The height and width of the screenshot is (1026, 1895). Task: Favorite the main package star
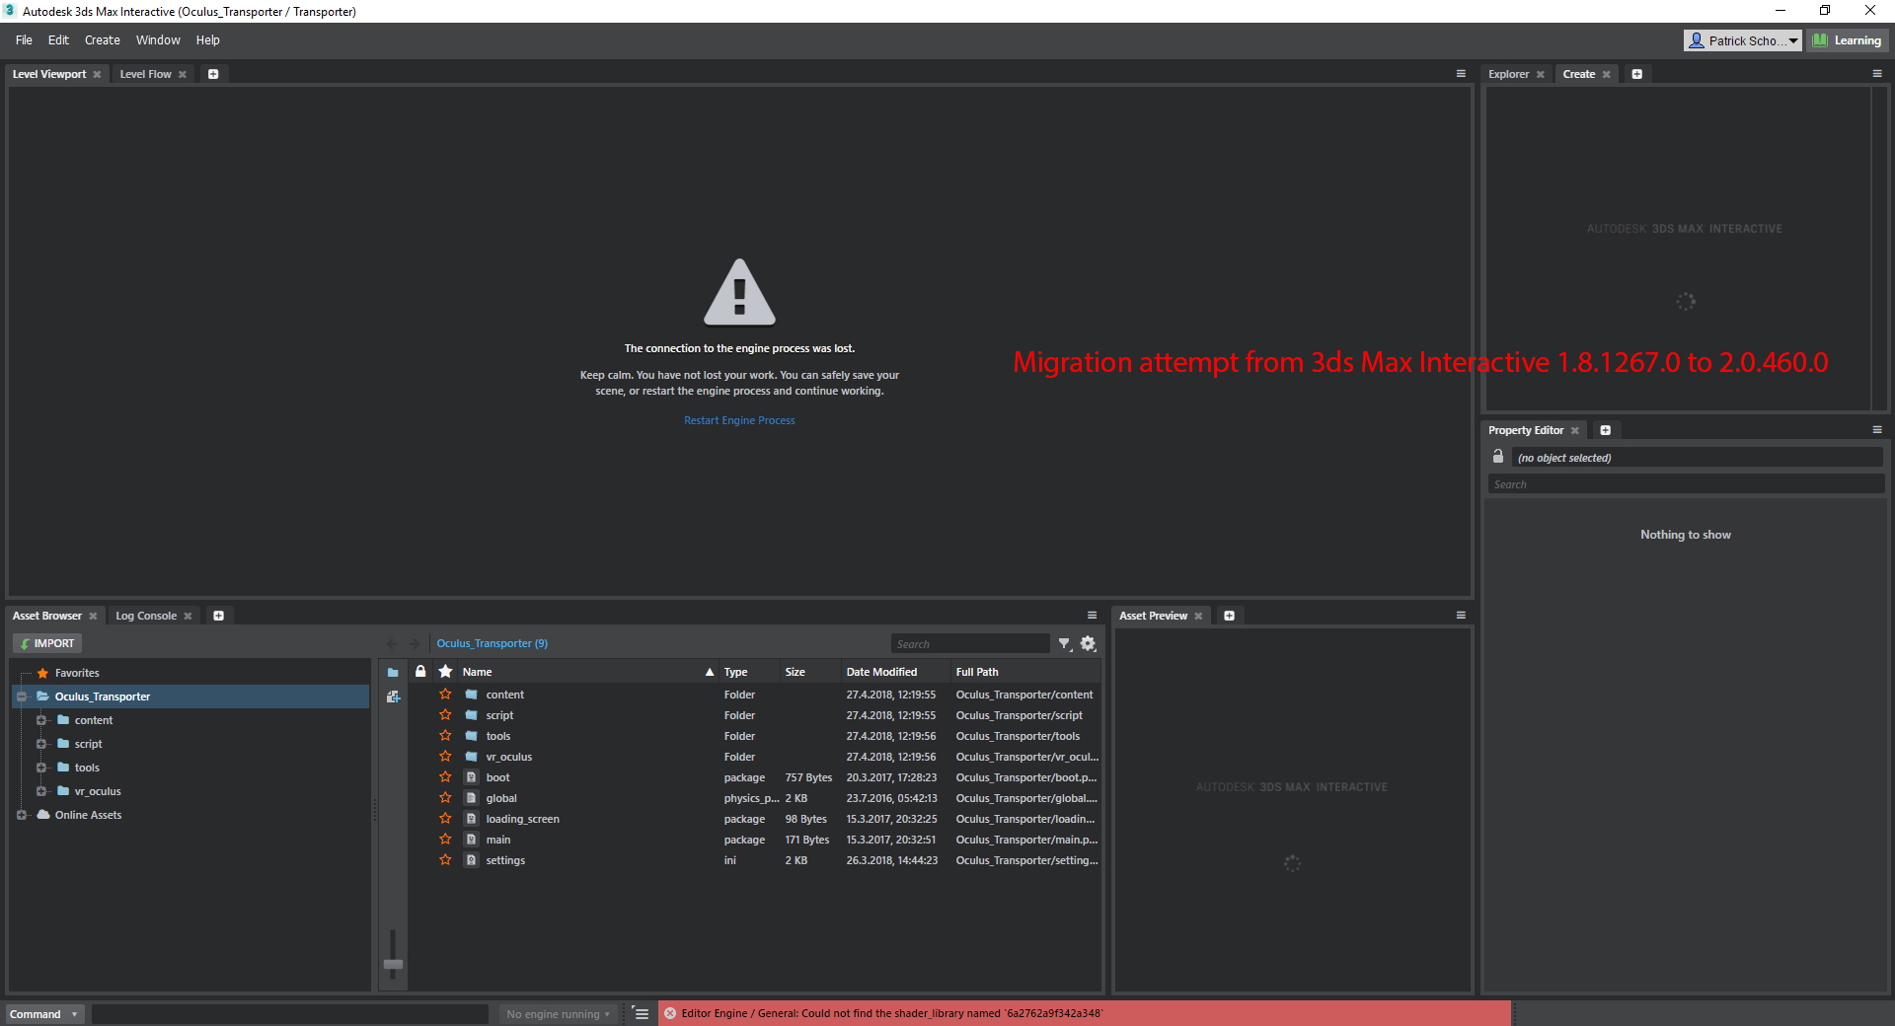445,840
